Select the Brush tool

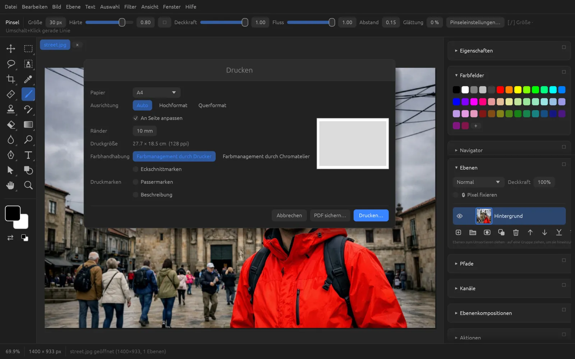28,94
